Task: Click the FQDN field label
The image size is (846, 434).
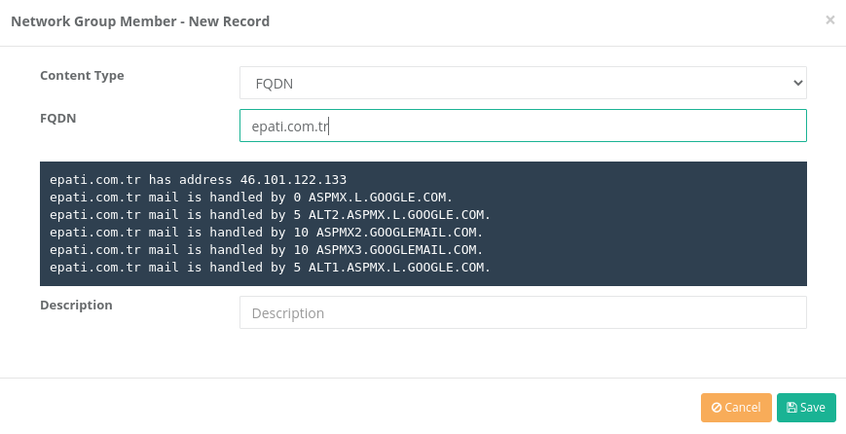Action: click(x=57, y=118)
